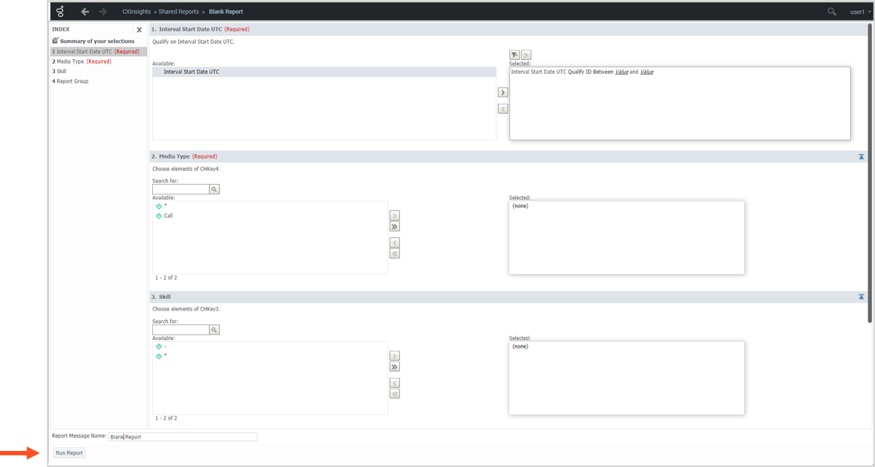Collapse the Media Type section
This screenshot has height=467, width=875.
pyautogui.click(x=861, y=156)
